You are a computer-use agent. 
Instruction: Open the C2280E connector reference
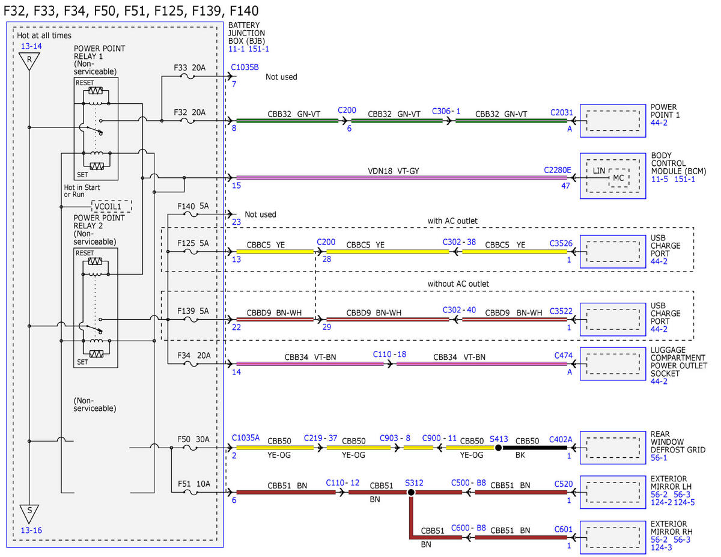(557, 170)
